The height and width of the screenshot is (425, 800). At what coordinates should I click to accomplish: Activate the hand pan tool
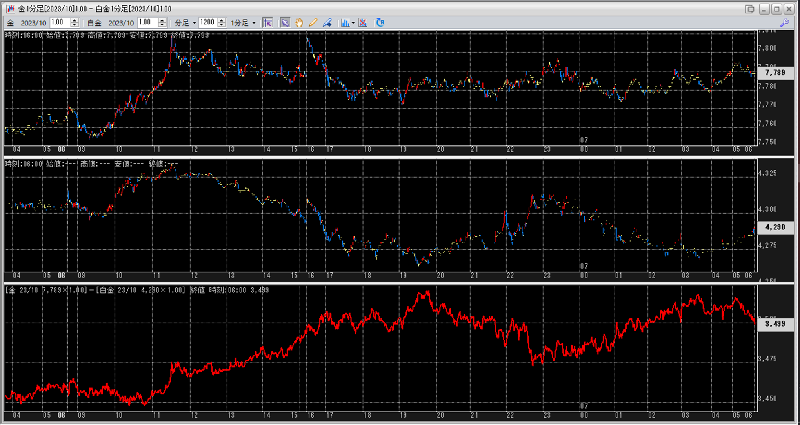click(x=299, y=23)
